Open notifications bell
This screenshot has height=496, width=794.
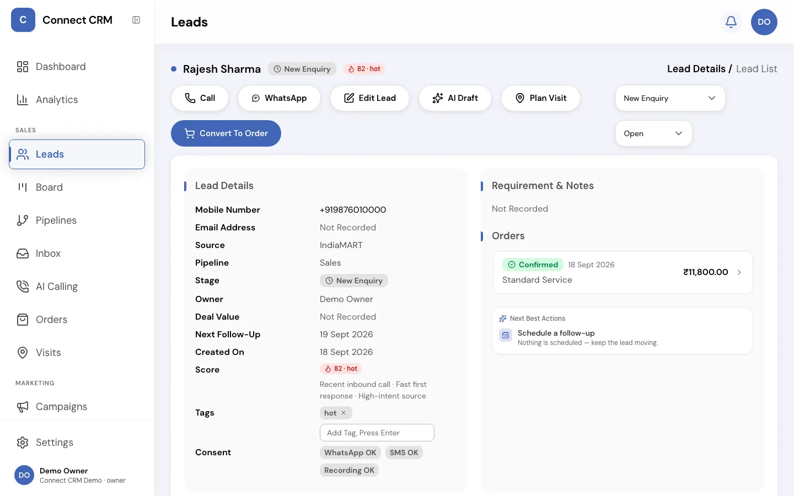(x=731, y=22)
